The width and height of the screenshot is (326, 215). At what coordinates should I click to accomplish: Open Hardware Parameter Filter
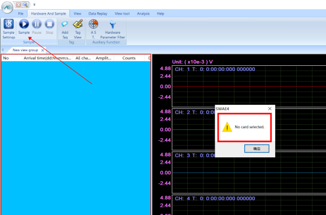pyautogui.click(x=113, y=29)
